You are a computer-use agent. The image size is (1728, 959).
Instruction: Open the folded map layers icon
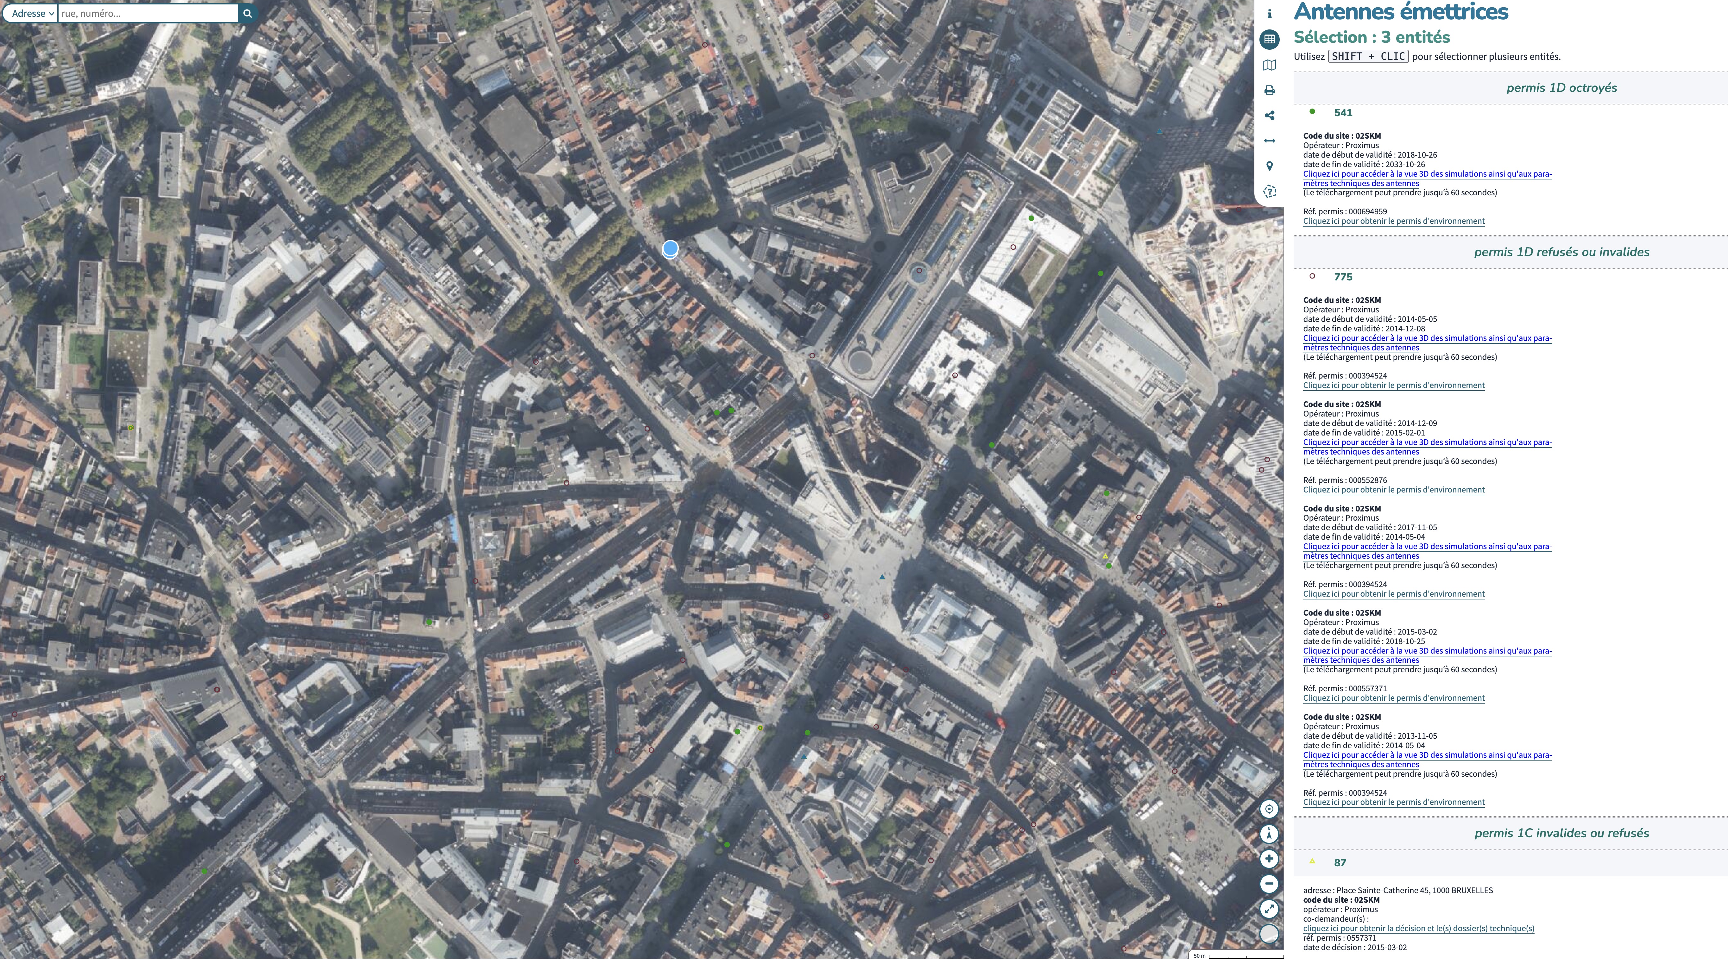click(x=1269, y=65)
